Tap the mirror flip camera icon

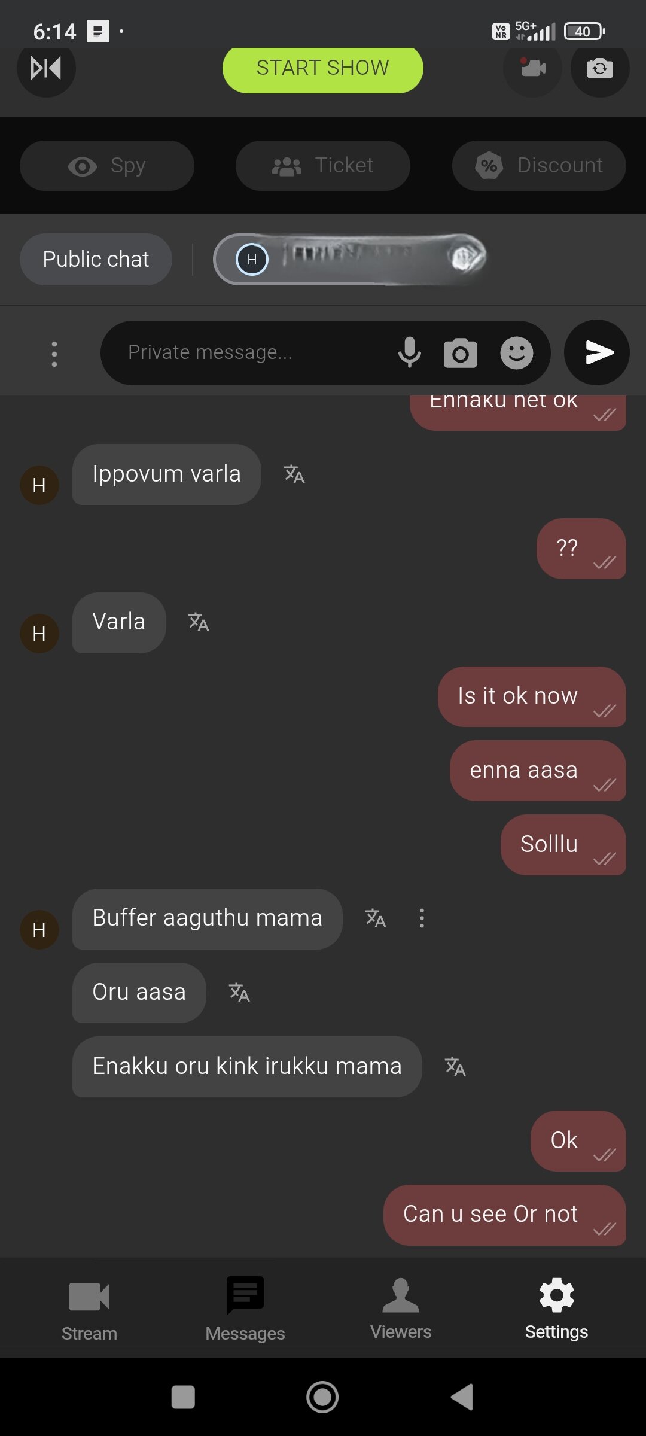pyautogui.click(x=46, y=68)
